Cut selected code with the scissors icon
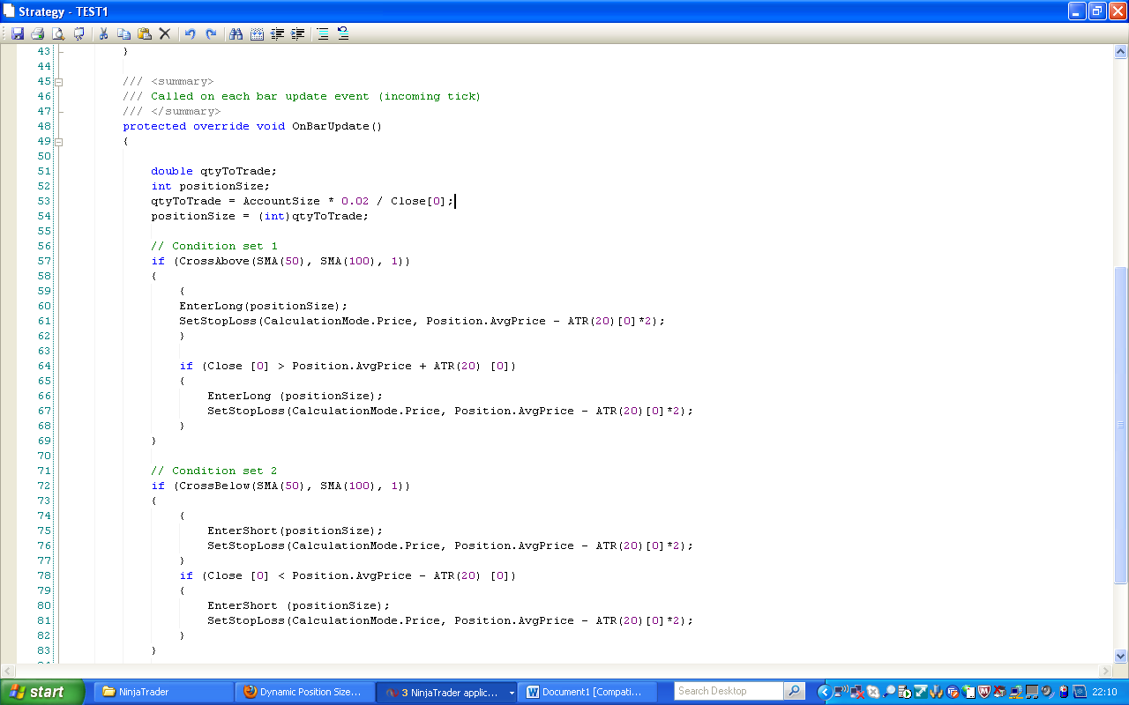Screen dimensions: 1129x705 point(103,33)
